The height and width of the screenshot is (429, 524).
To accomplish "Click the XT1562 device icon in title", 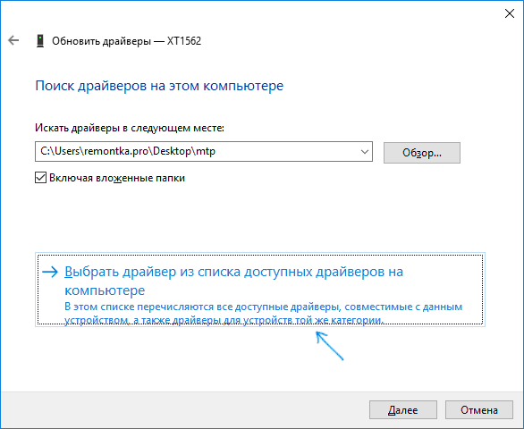I will pyautogui.click(x=40, y=41).
